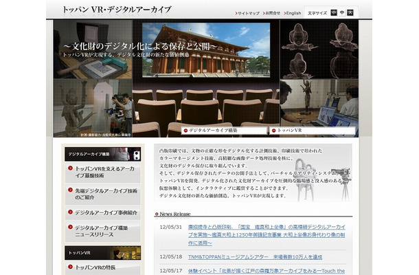Open デジタルアーカイブ構築ニュースリリース menu item
This screenshot has height=275, width=419.
point(102,232)
